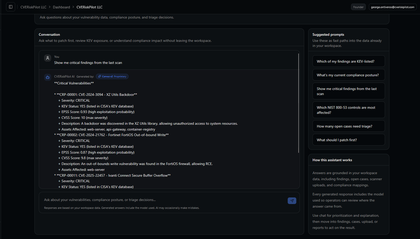The image size is (420, 239).
Task: Click the send message arrow icon
Action: 292,201
